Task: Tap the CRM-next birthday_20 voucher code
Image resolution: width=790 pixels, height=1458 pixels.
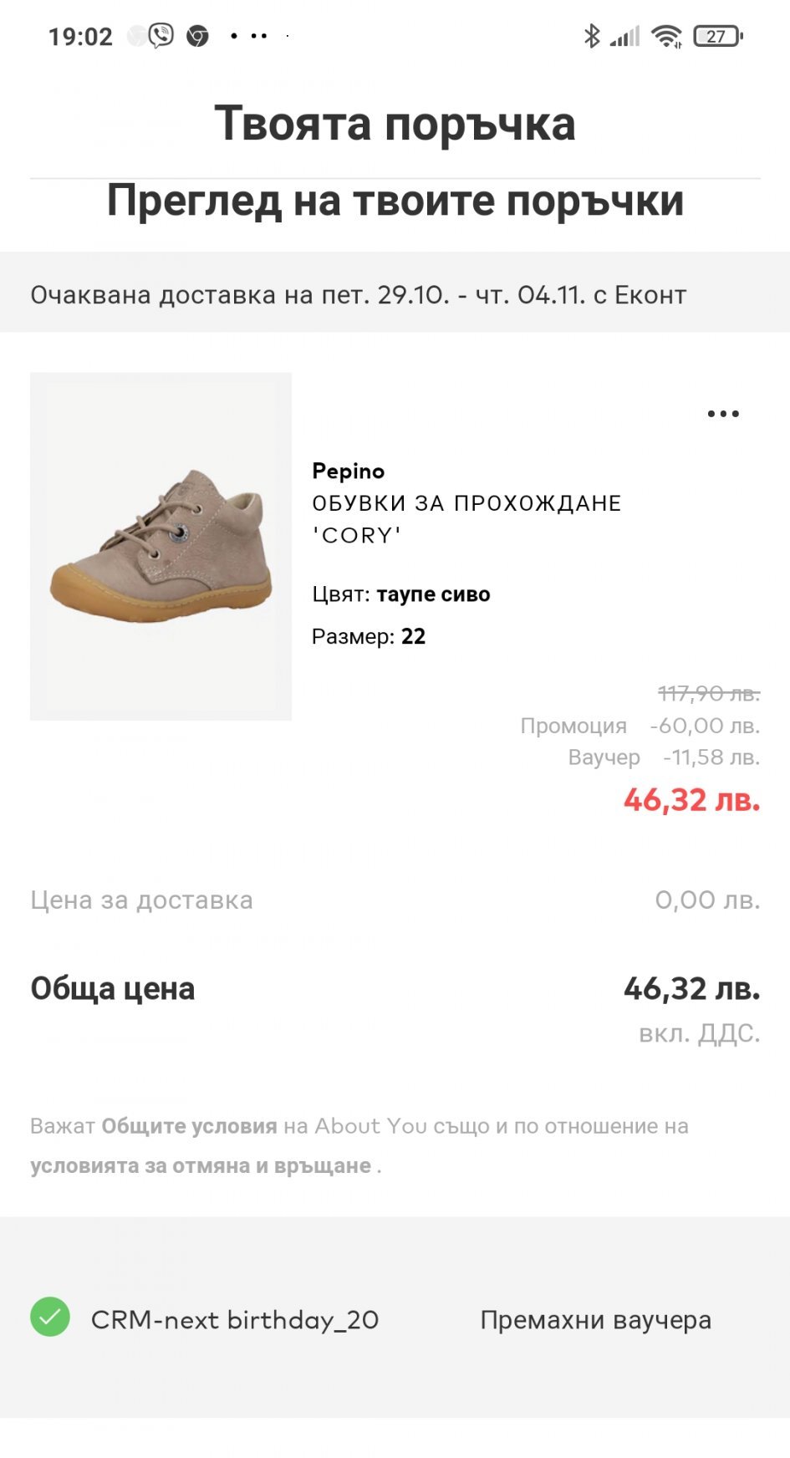Action: click(x=234, y=1320)
